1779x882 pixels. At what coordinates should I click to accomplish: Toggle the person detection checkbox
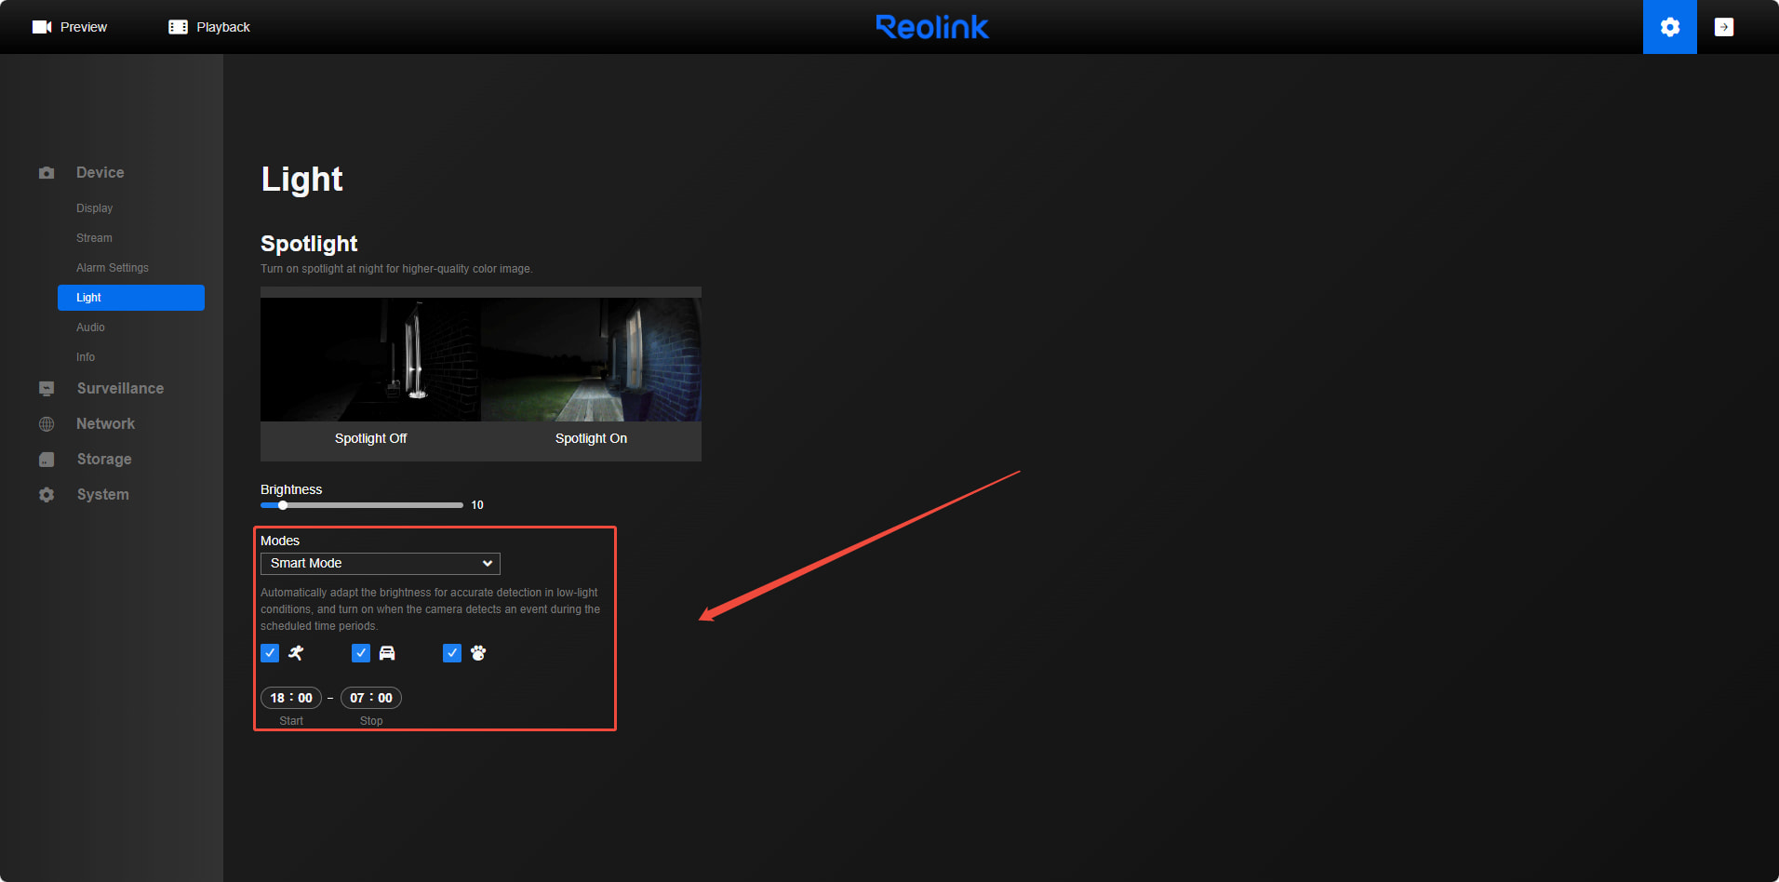[270, 653]
